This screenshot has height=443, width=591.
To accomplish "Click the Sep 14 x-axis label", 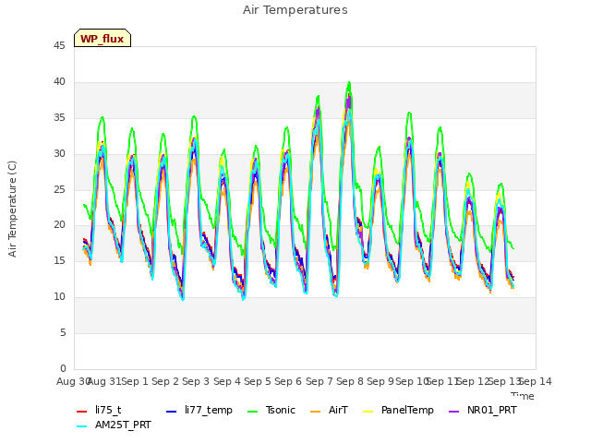I will pos(536,381).
